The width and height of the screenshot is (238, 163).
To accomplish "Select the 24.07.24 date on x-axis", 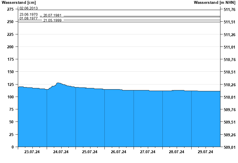I will (61, 152).
